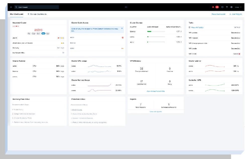Click blanca's used storage bar
The height and width of the screenshot is (159, 251).
[156, 32]
